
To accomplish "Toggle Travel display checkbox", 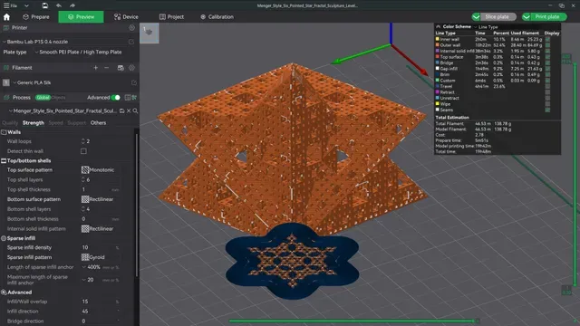I will [x=547, y=87].
